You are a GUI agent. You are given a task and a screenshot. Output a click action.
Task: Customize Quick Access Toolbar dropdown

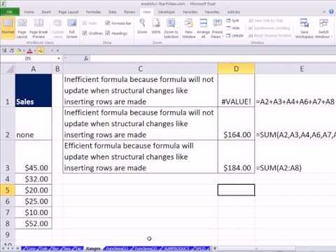(x=57, y=50)
